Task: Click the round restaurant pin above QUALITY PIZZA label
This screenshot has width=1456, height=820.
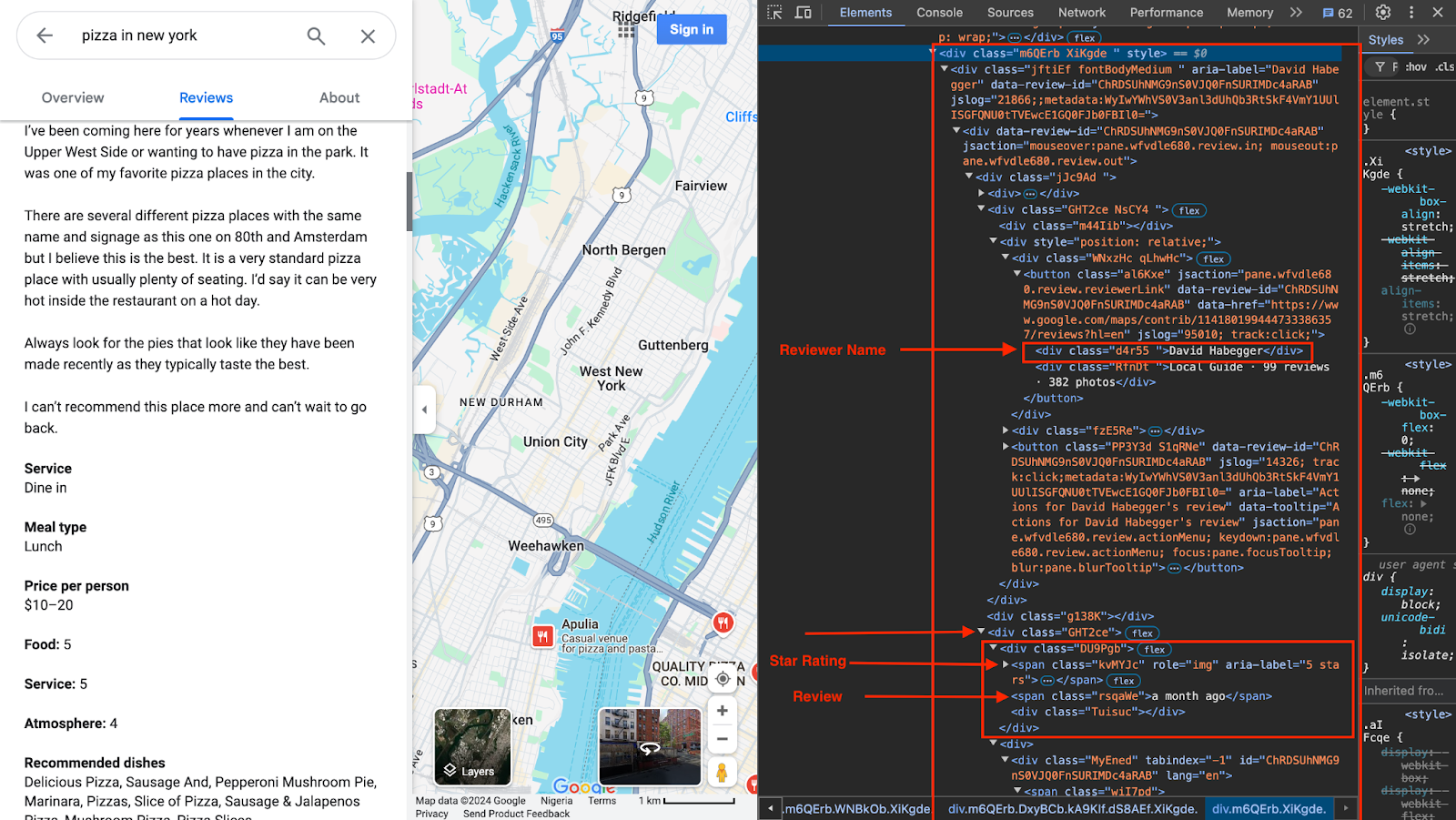Action: [x=723, y=623]
